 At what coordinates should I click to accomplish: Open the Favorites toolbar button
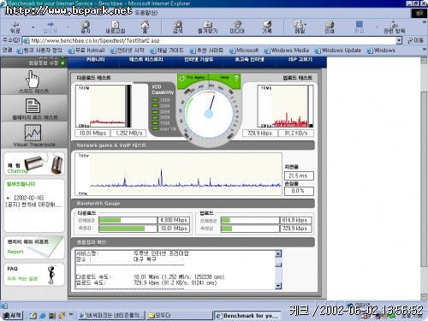tap(208, 27)
